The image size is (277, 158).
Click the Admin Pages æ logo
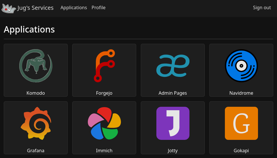[x=173, y=66]
